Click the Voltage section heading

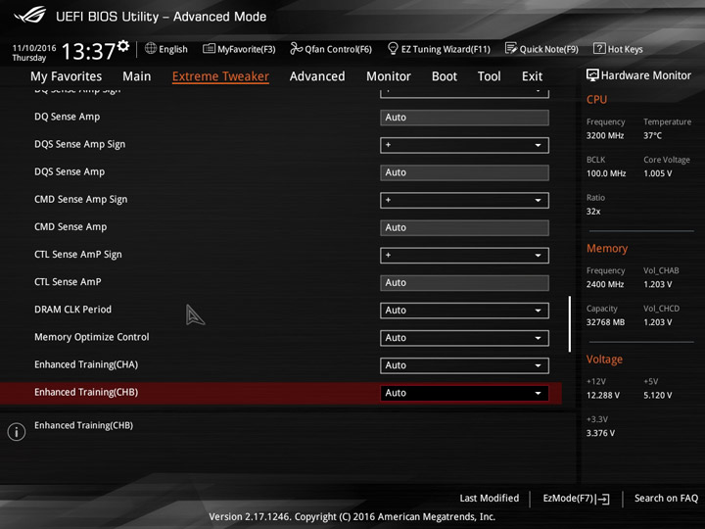[604, 360]
